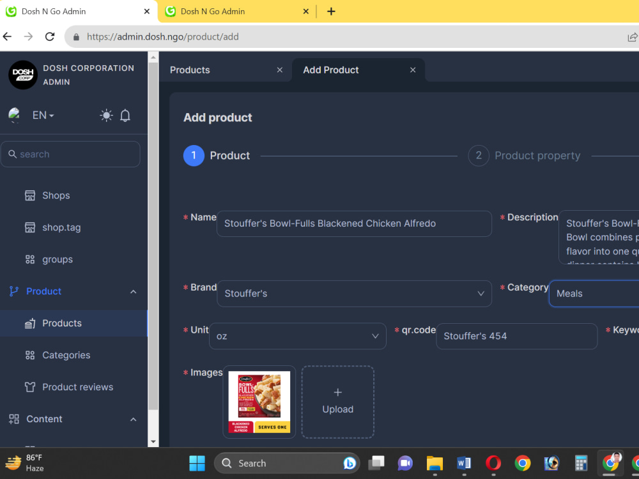Open the notifications bell

click(125, 115)
